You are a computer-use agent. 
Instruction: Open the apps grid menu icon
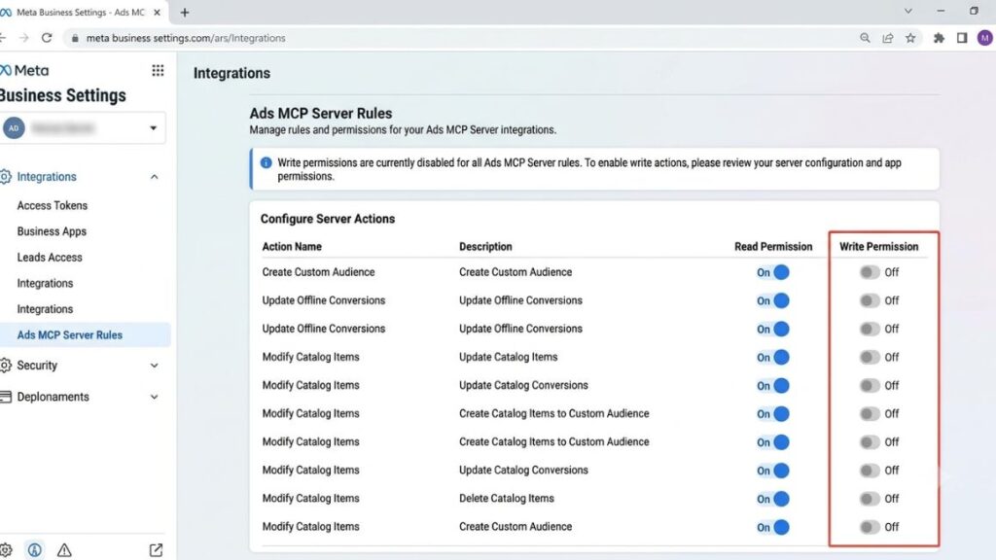[158, 70]
